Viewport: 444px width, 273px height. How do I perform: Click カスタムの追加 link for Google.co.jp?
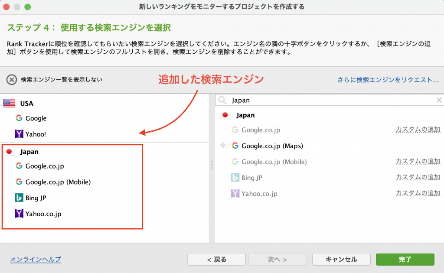coord(418,130)
